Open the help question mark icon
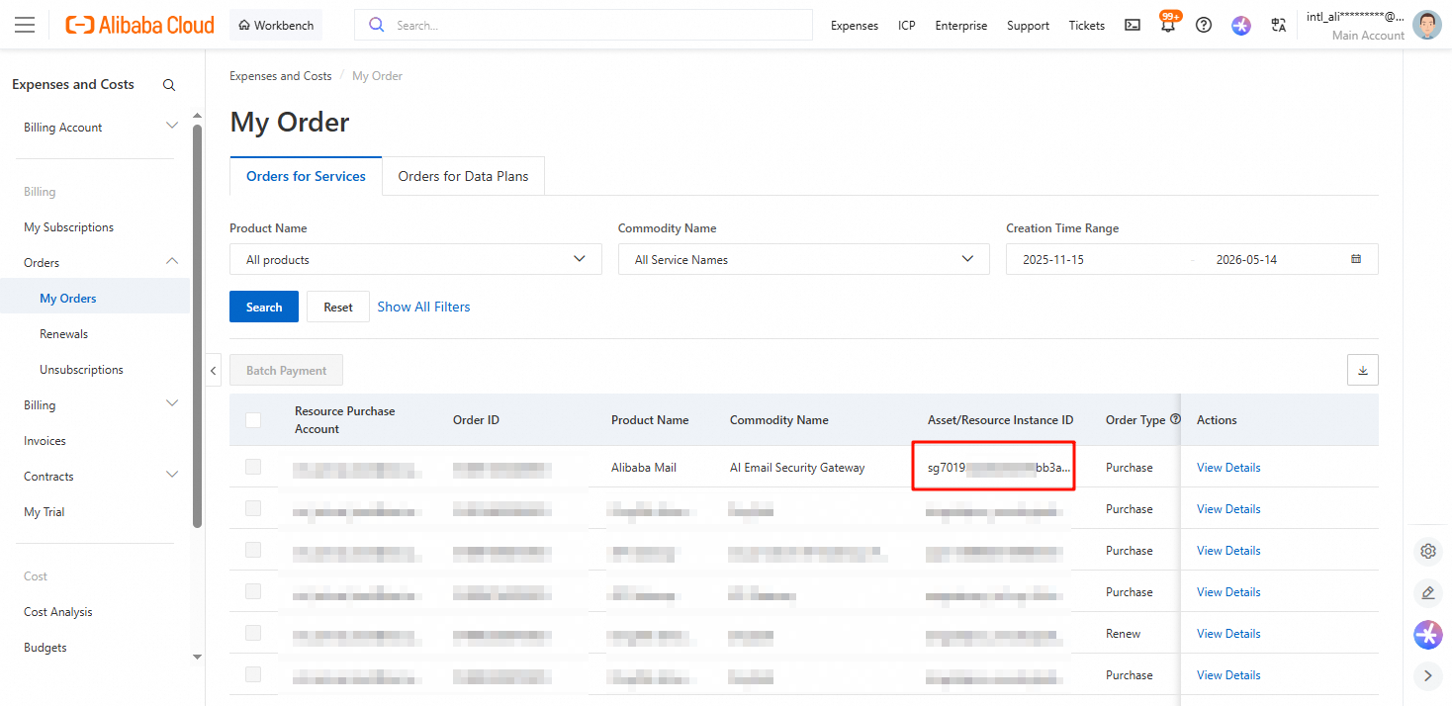1452x706 pixels. (1204, 26)
